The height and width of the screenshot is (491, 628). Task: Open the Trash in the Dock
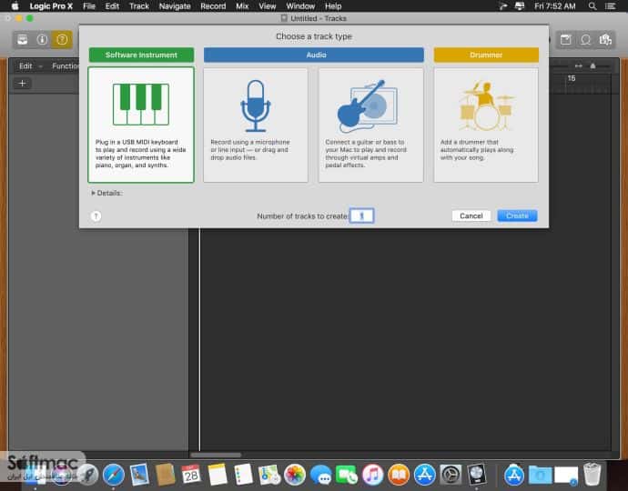pos(592,475)
